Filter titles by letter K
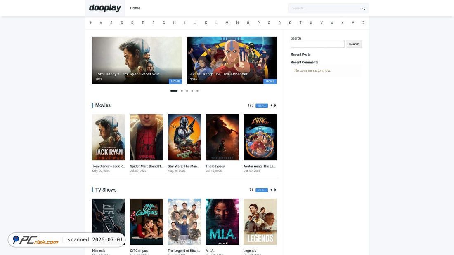 206,23
